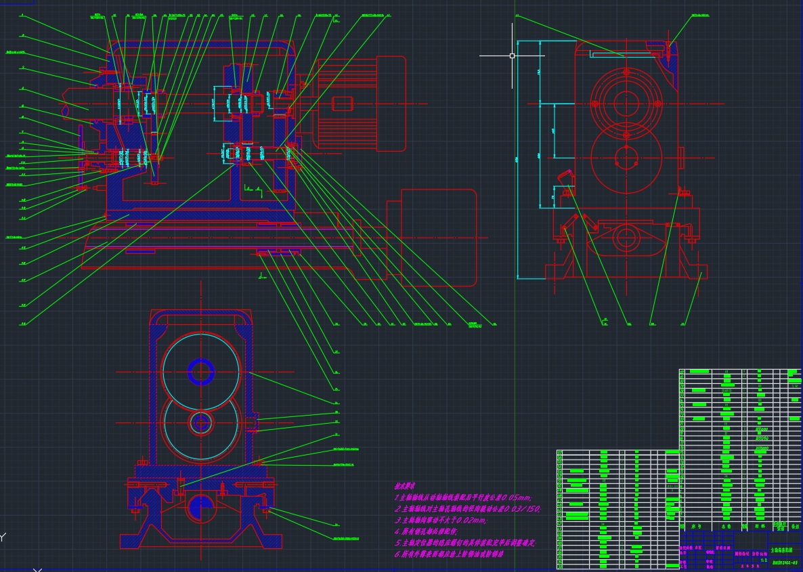Click the 备注 header in parts list
This screenshot has height=572, width=803.
point(796,526)
